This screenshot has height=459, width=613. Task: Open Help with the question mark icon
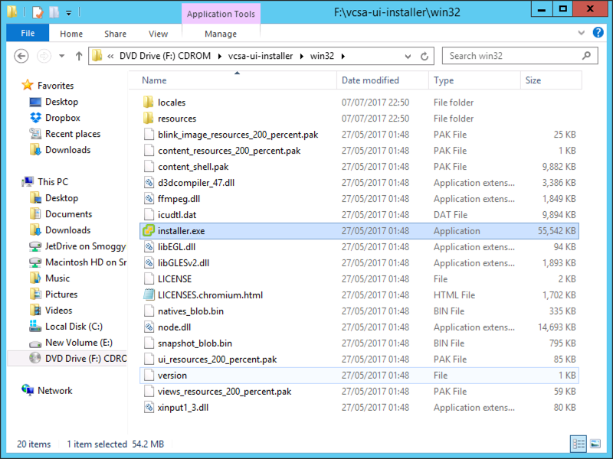click(x=598, y=32)
